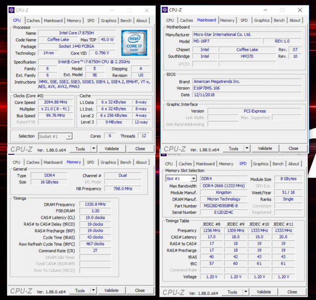
Task: Click the Core Speed value '2094.88 MHz'
Action: (x=56, y=102)
